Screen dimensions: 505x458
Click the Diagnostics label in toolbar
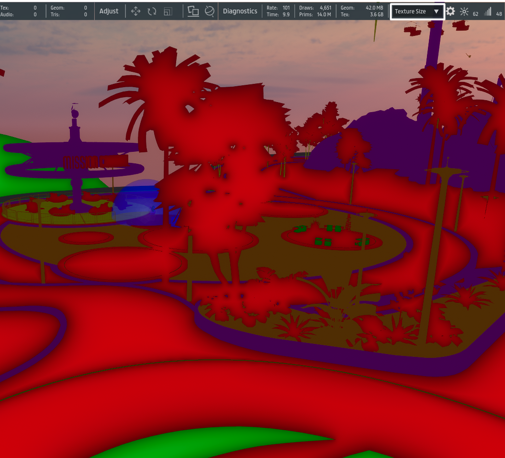point(240,11)
